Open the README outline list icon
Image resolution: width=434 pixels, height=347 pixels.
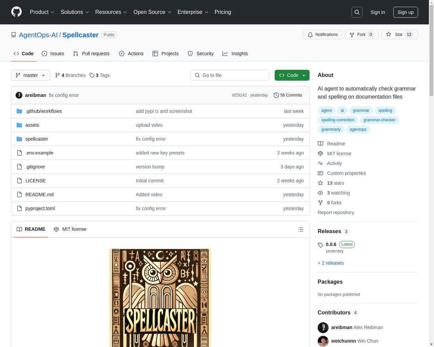[x=301, y=229]
